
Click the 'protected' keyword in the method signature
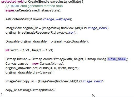tap(9, 2)
